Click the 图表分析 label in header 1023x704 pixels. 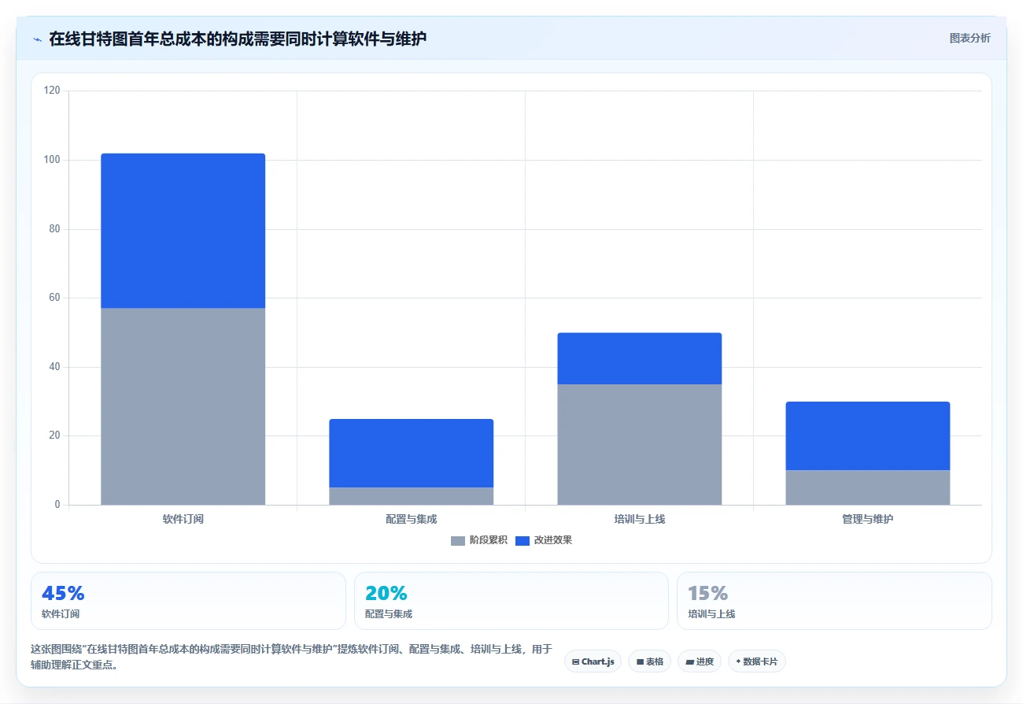(x=969, y=38)
